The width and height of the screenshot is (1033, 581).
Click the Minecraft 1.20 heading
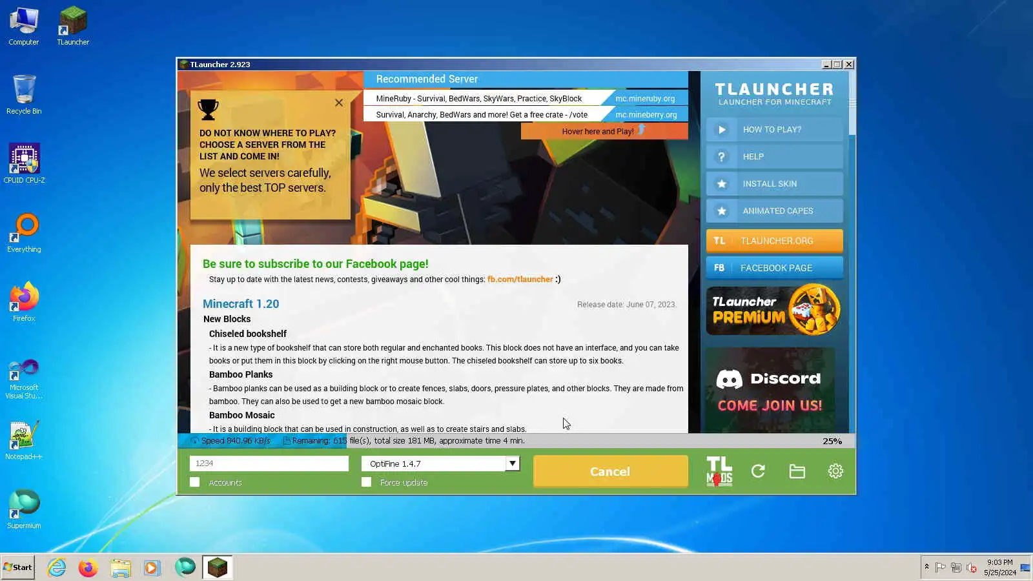point(241,304)
